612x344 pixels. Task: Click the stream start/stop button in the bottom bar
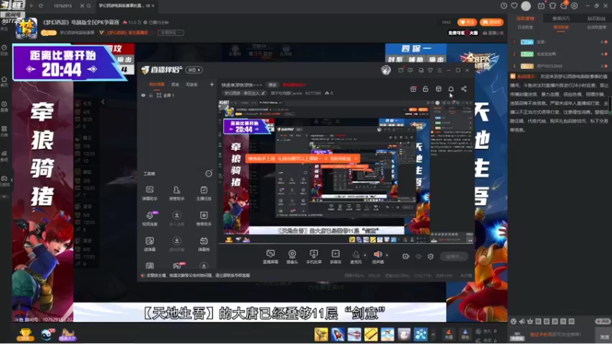click(x=454, y=256)
